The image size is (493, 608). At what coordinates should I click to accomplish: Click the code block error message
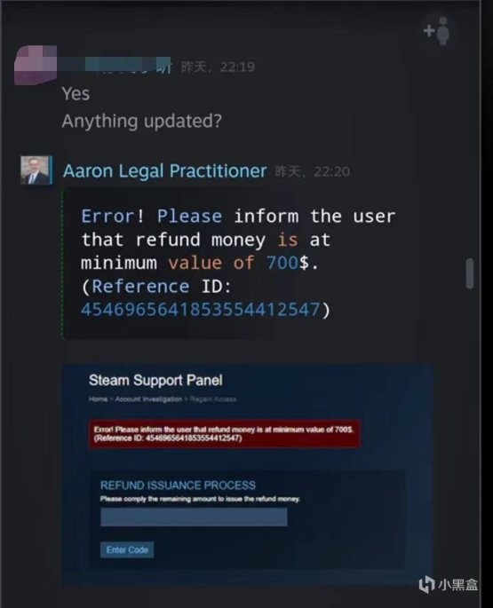click(x=238, y=263)
